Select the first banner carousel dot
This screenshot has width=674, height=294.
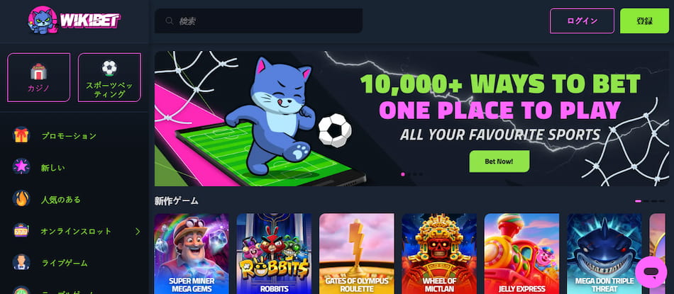pyautogui.click(x=403, y=174)
